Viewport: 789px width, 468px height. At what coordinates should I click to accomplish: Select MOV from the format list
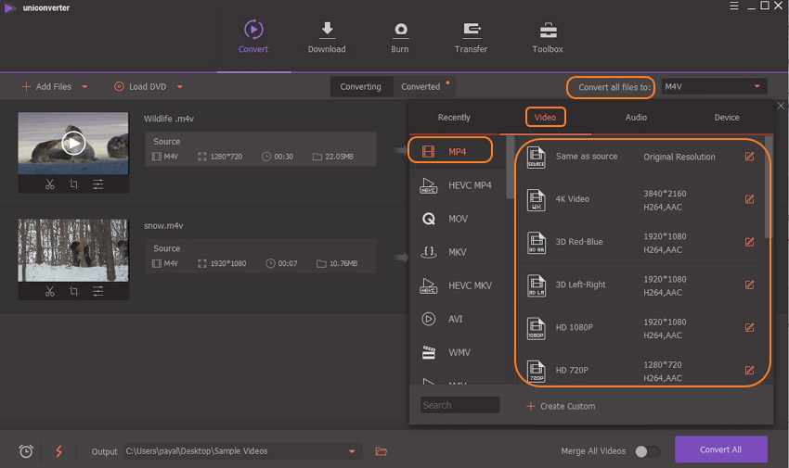(458, 219)
